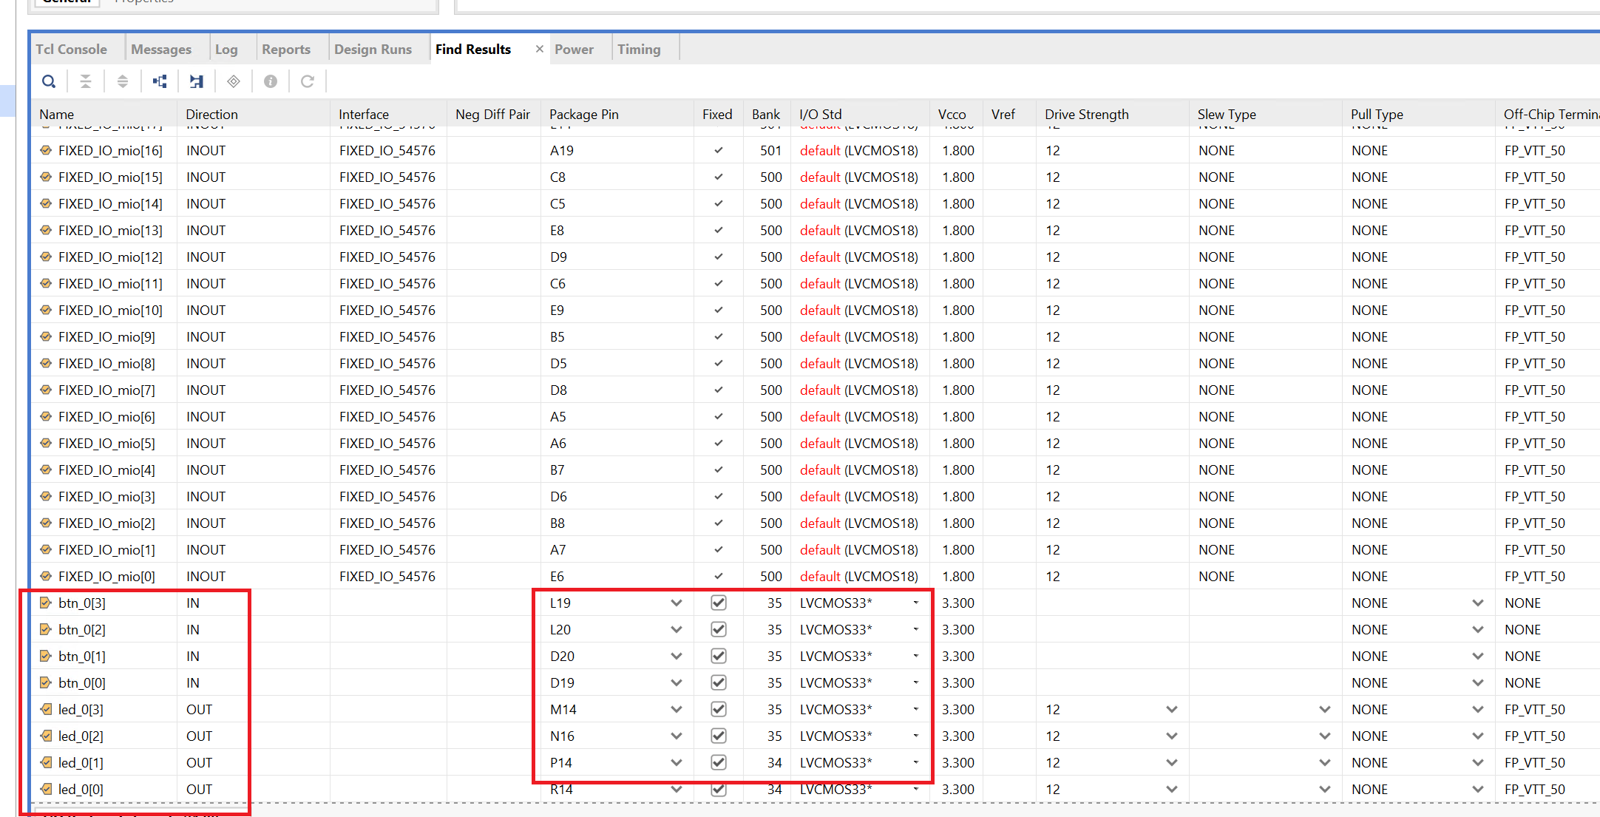This screenshot has width=1600, height=817.
Task: Open Package Pin dropdown for btn_0[1] (D20)
Action: click(676, 656)
